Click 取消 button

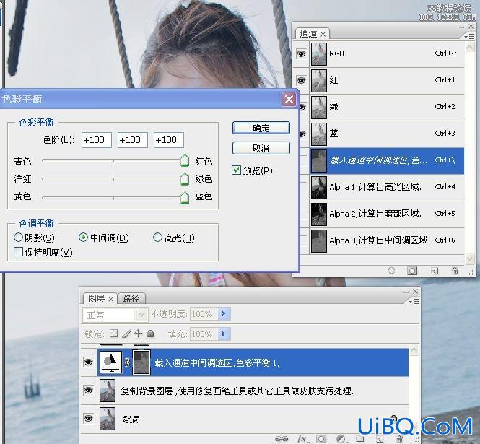261,149
